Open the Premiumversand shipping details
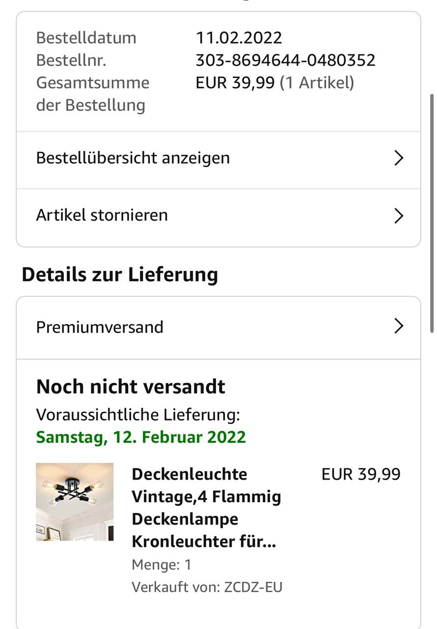Image resolution: width=437 pixels, height=629 pixels. [100, 327]
